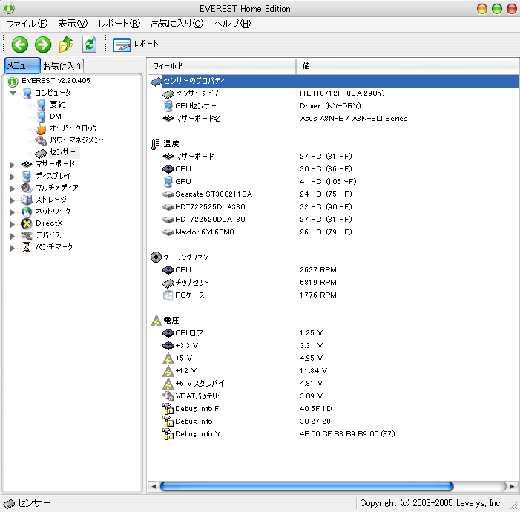Click the 電圧 warning-bolt section icon

click(x=156, y=321)
